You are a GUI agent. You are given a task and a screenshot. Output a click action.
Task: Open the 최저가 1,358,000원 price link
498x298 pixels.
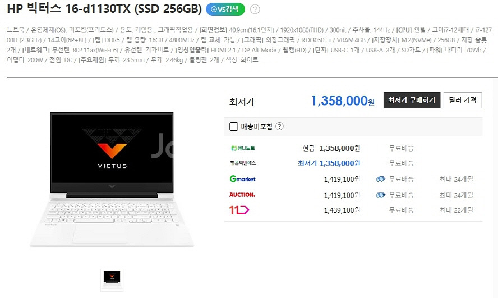[329, 163]
